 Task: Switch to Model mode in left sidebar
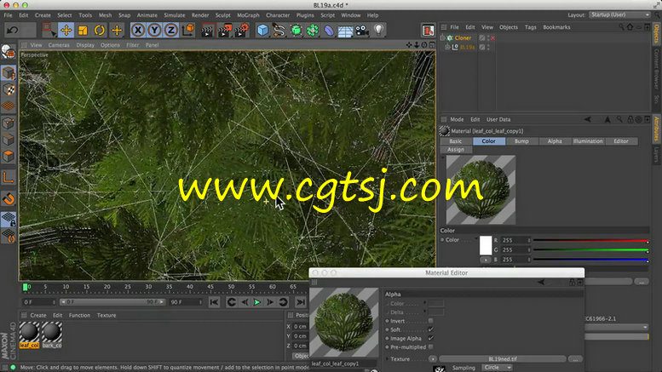[x=8, y=73]
